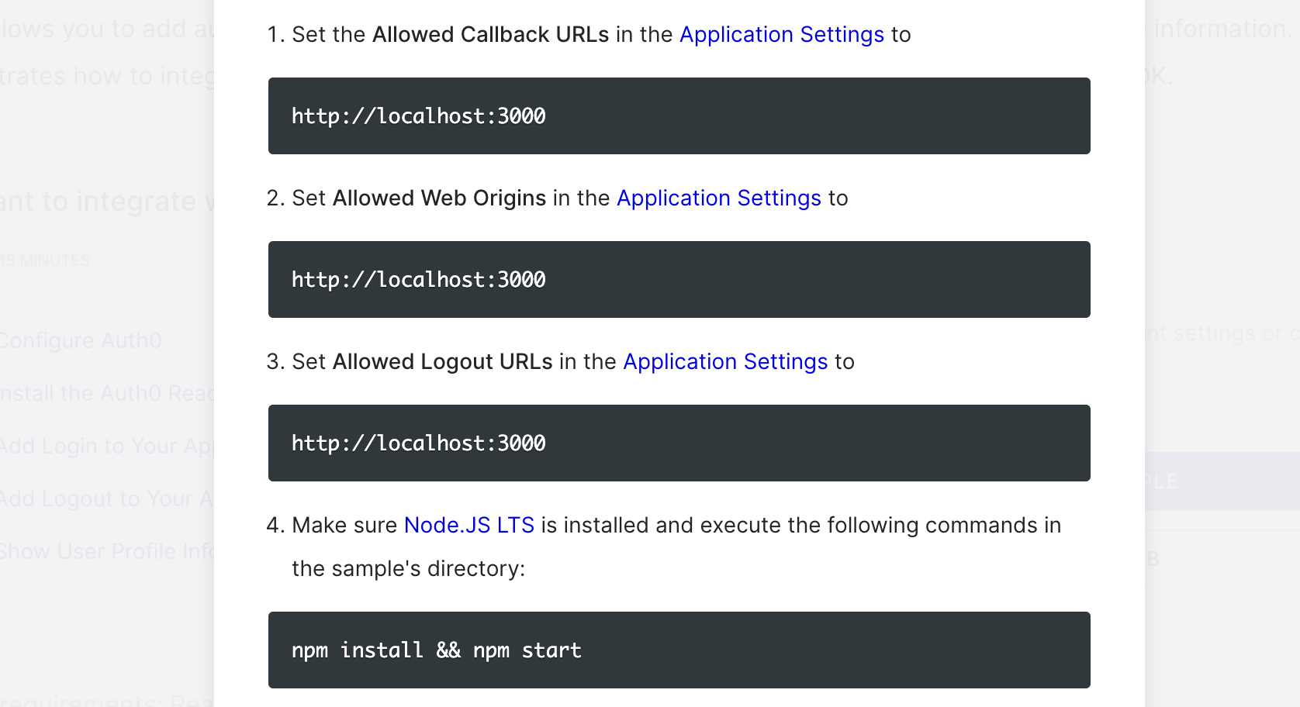Select the npm install && npm start command

tap(679, 650)
